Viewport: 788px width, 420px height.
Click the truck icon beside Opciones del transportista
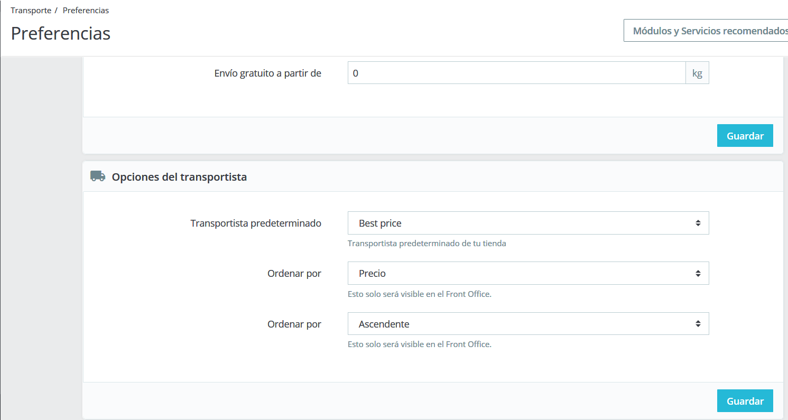(98, 176)
